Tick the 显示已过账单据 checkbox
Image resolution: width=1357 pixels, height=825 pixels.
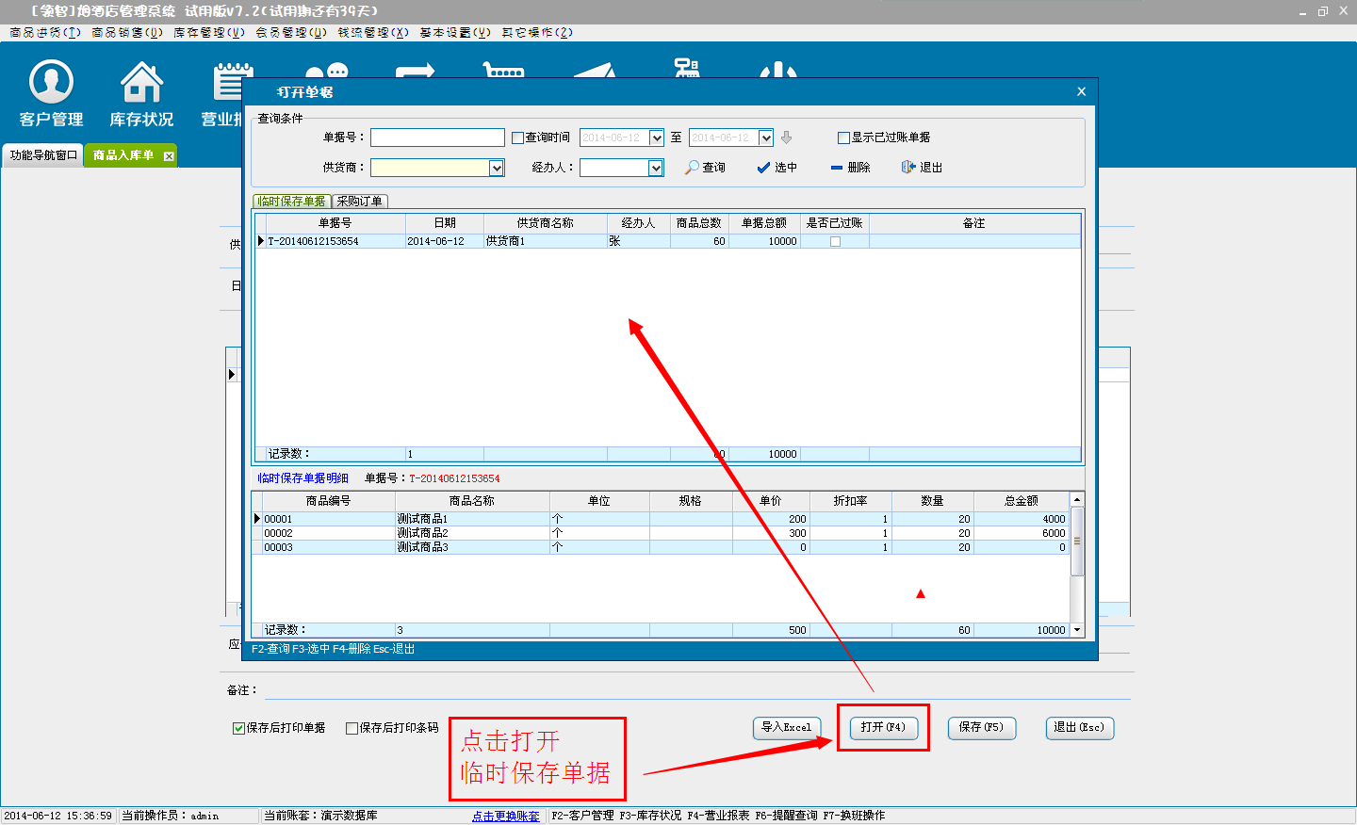(843, 137)
